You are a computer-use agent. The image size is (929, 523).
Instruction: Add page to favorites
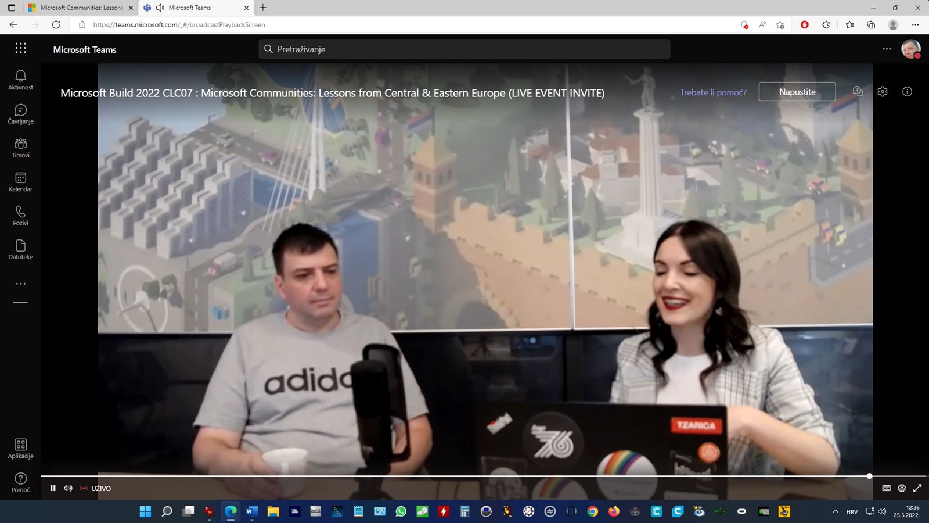click(x=780, y=24)
